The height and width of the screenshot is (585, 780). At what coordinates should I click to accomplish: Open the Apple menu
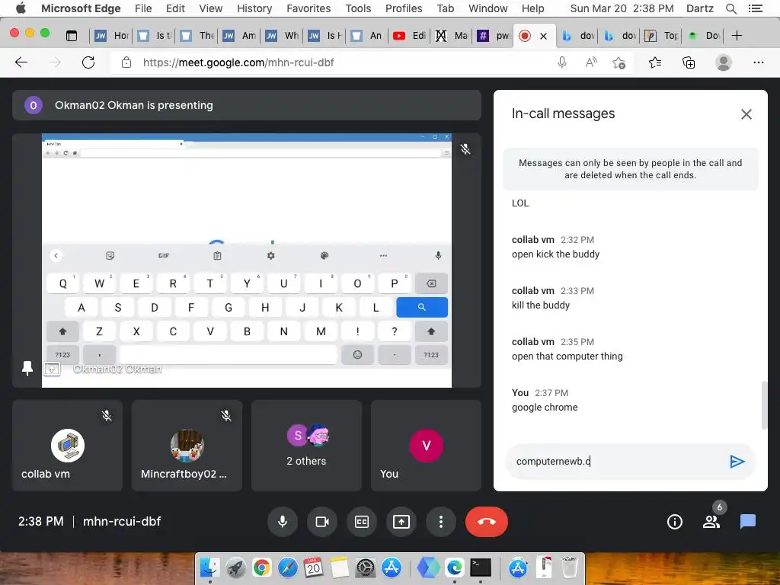(21, 8)
